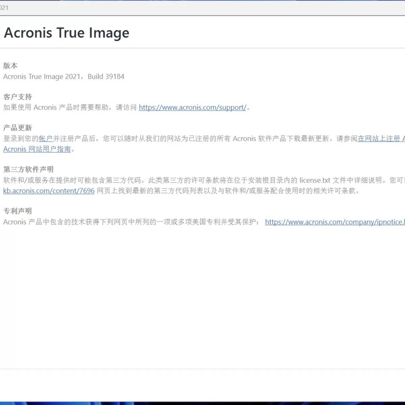Select the 产品更新 heading
This screenshot has height=405, width=405.
click(x=17, y=128)
